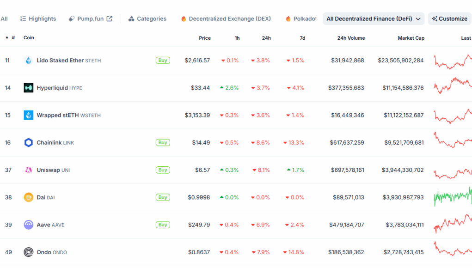Screen dimensions: 472x268
Task: Click the Categories shapes icon
Action: click(x=131, y=18)
